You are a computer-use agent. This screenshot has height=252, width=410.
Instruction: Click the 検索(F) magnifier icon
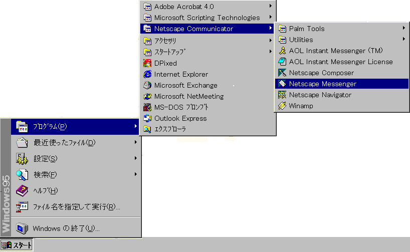(22, 175)
